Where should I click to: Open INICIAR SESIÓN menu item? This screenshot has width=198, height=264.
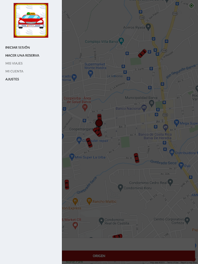[18, 47]
